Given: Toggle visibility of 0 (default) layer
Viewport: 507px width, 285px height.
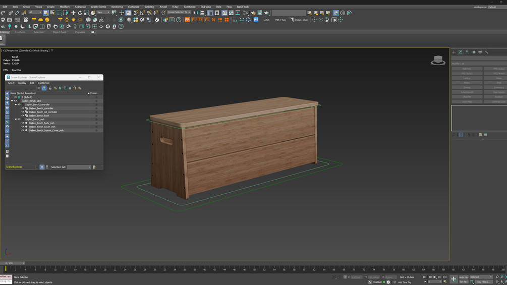Looking at the screenshot, I should [15, 97].
